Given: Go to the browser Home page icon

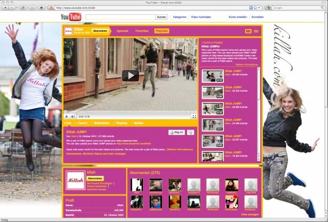Looking at the screenshot, I should point(42,8).
